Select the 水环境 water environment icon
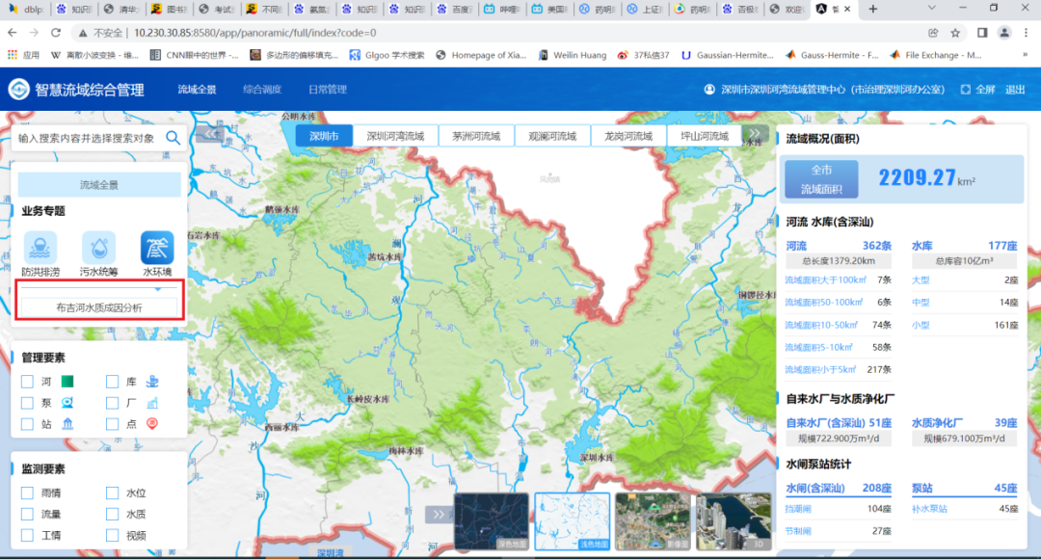The width and height of the screenshot is (1041, 559). click(x=157, y=249)
